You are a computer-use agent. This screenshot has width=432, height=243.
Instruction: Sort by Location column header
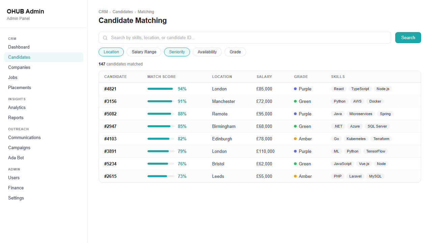tap(222, 77)
